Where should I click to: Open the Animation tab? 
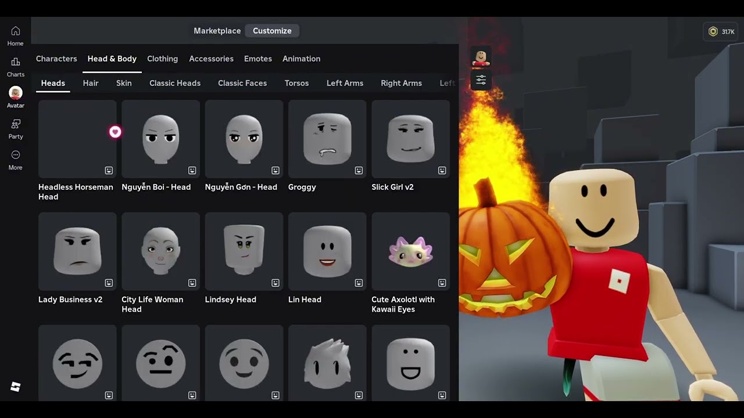(x=301, y=59)
